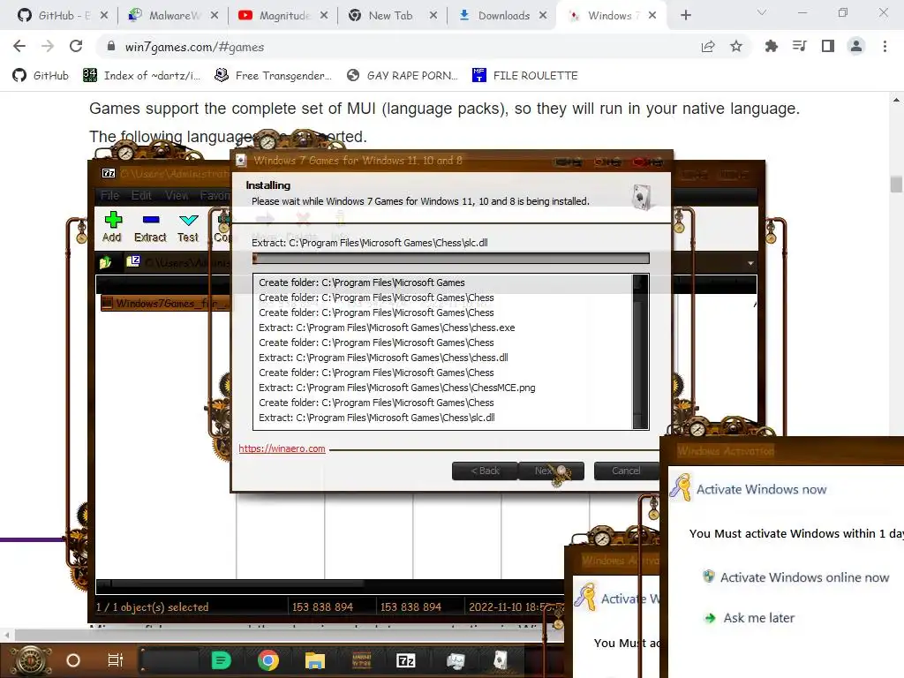Viewport: 904px width, 678px height.
Task: Open Chrome tab search chevron
Action: (x=762, y=12)
